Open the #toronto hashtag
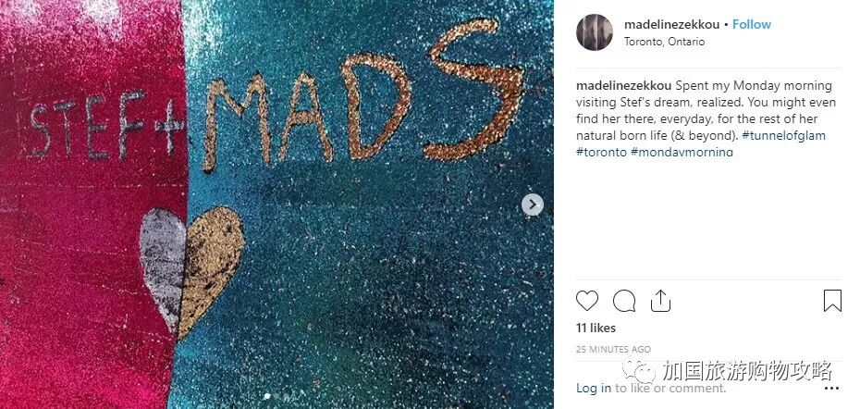 point(601,152)
